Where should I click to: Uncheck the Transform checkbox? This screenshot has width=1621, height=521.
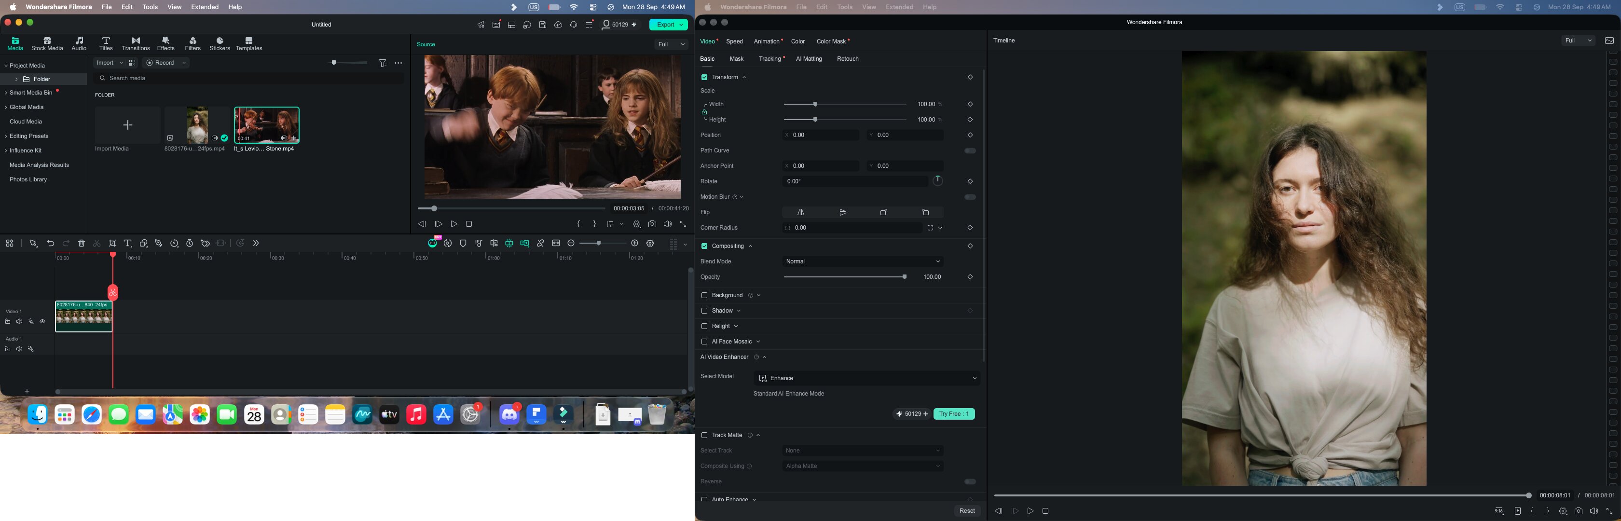tap(704, 77)
